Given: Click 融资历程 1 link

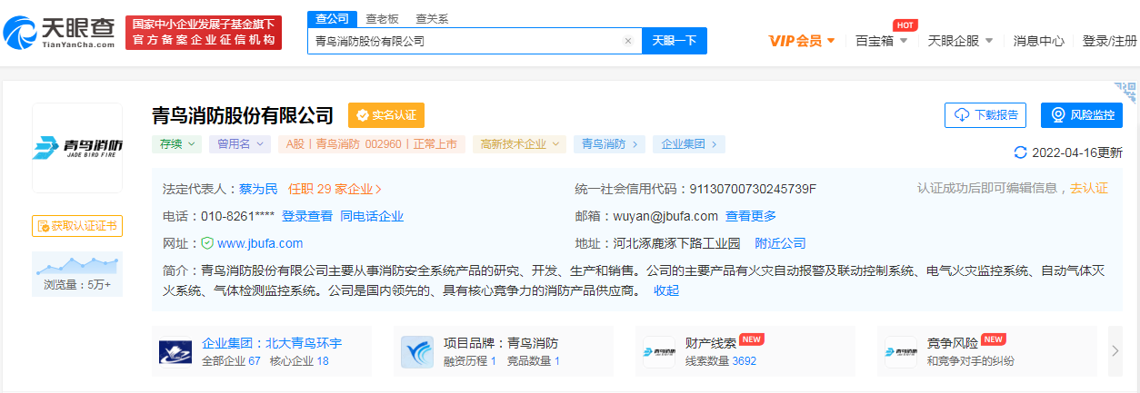Looking at the screenshot, I should pyautogui.click(x=470, y=360).
